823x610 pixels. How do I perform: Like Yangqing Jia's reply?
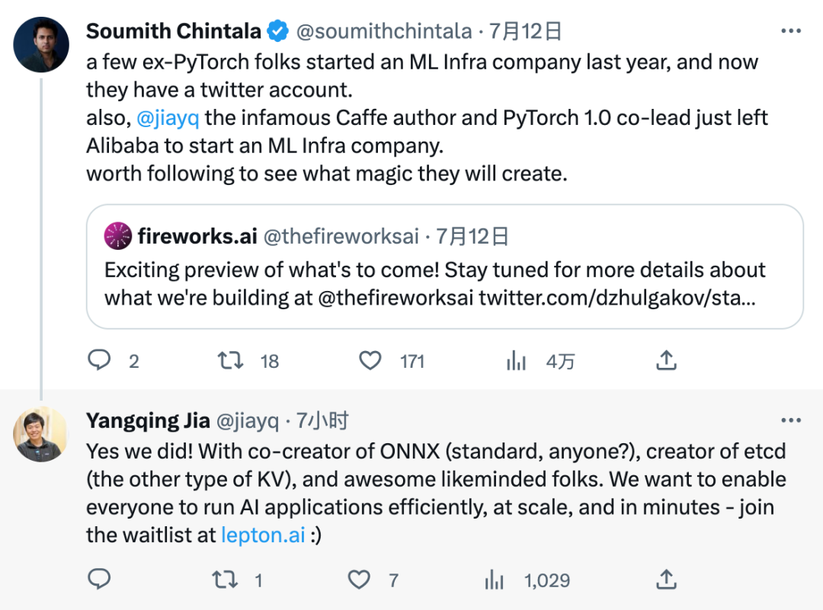359,580
